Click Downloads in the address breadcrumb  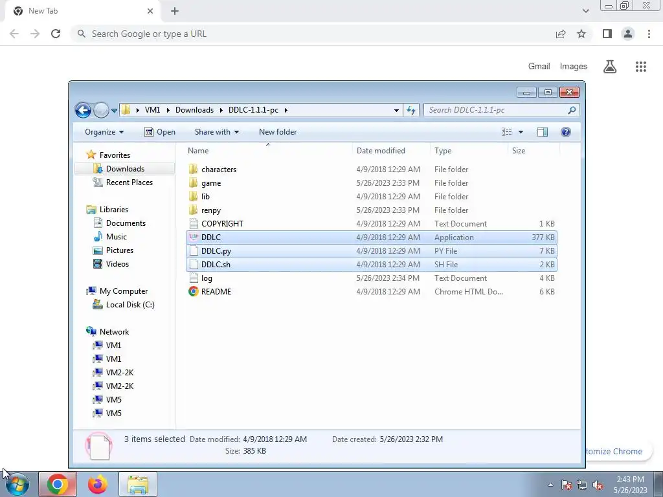point(194,110)
